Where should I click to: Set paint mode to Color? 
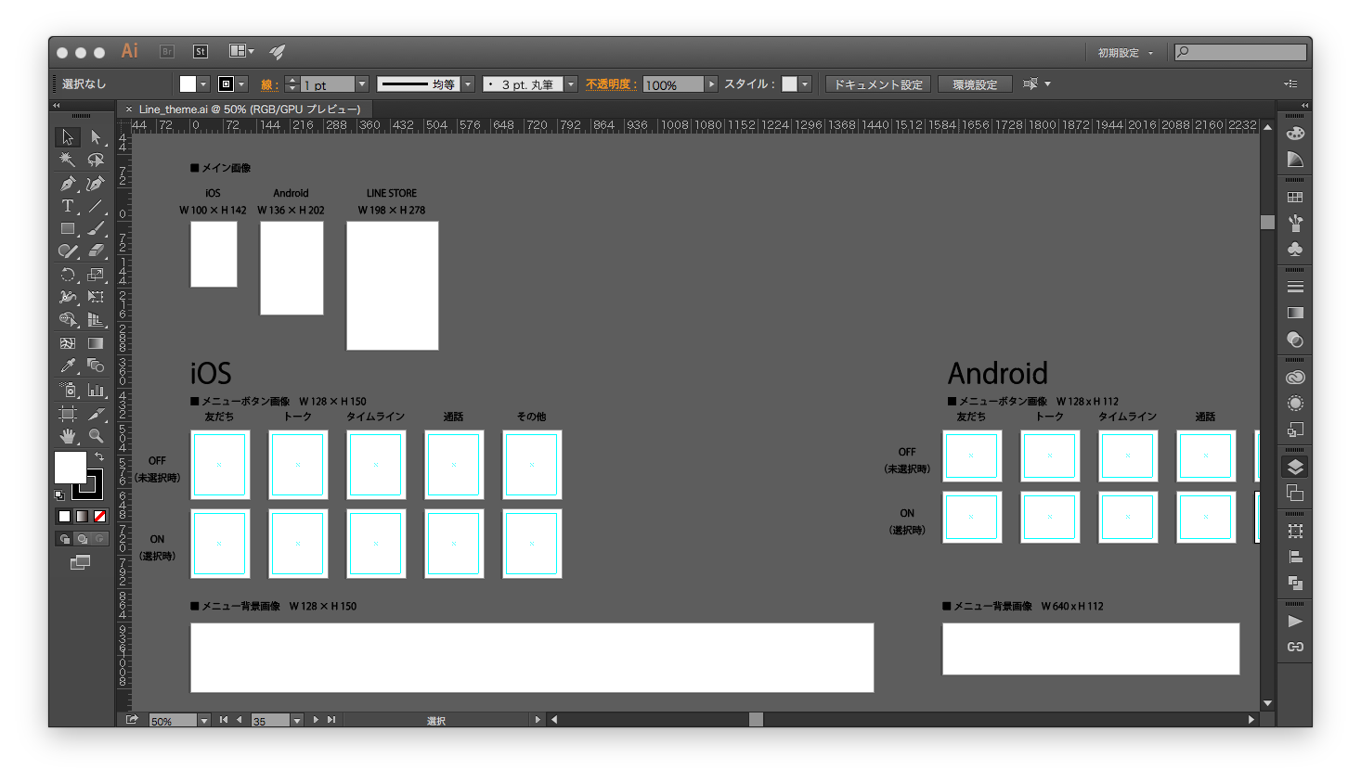(x=64, y=517)
